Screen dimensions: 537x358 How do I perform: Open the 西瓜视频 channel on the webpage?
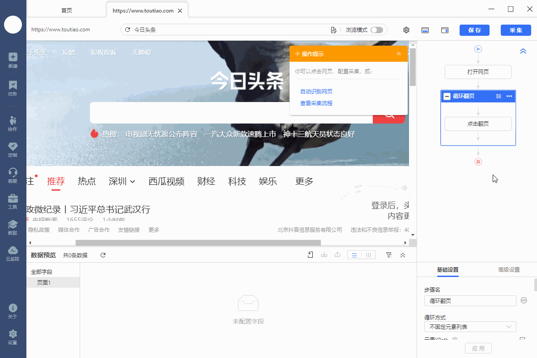click(x=166, y=181)
